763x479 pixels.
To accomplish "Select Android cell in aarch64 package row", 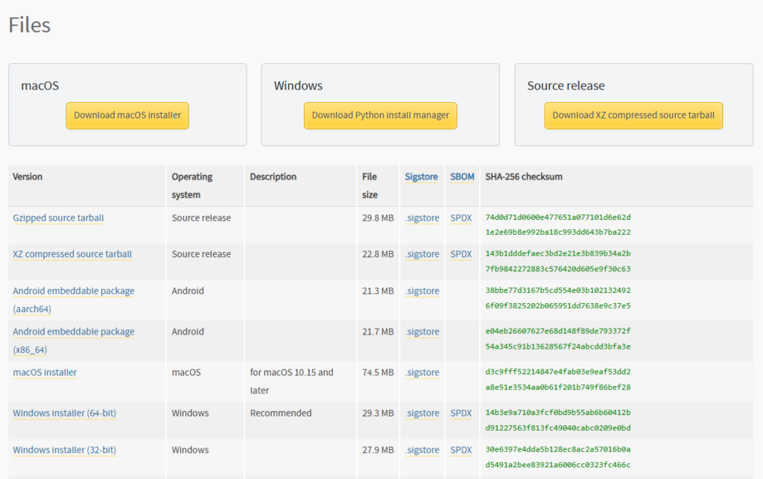I will 188,291.
